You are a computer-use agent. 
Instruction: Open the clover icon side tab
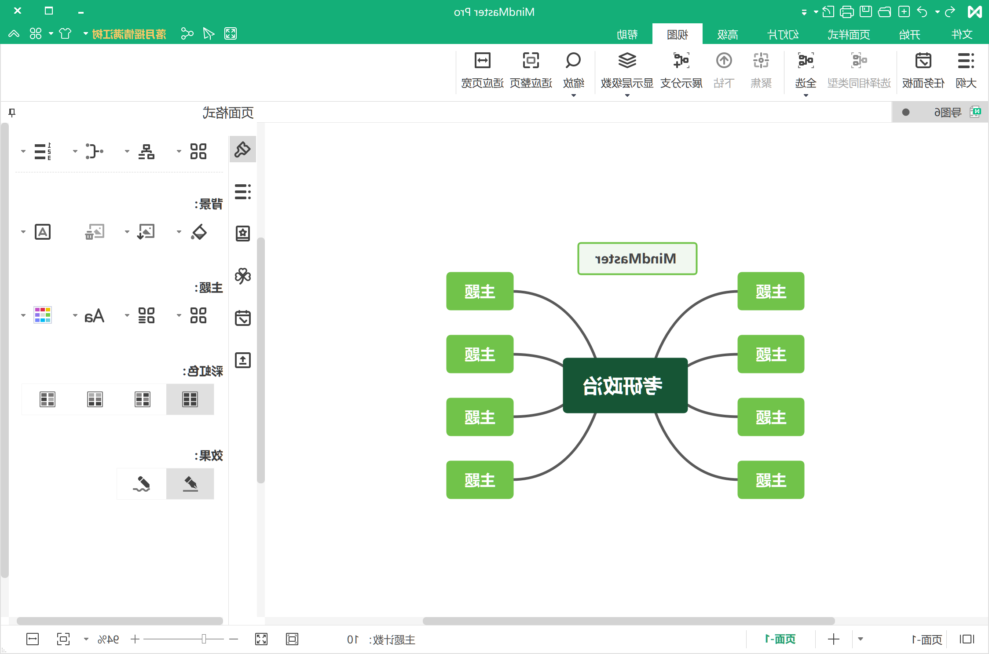pos(242,276)
